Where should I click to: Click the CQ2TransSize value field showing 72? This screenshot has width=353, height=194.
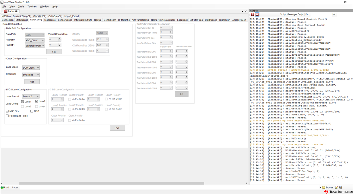click(102, 51)
